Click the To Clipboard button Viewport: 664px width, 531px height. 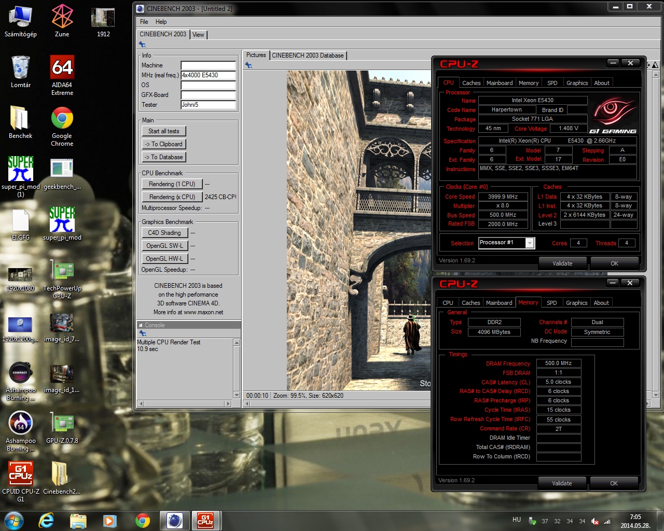point(164,144)
